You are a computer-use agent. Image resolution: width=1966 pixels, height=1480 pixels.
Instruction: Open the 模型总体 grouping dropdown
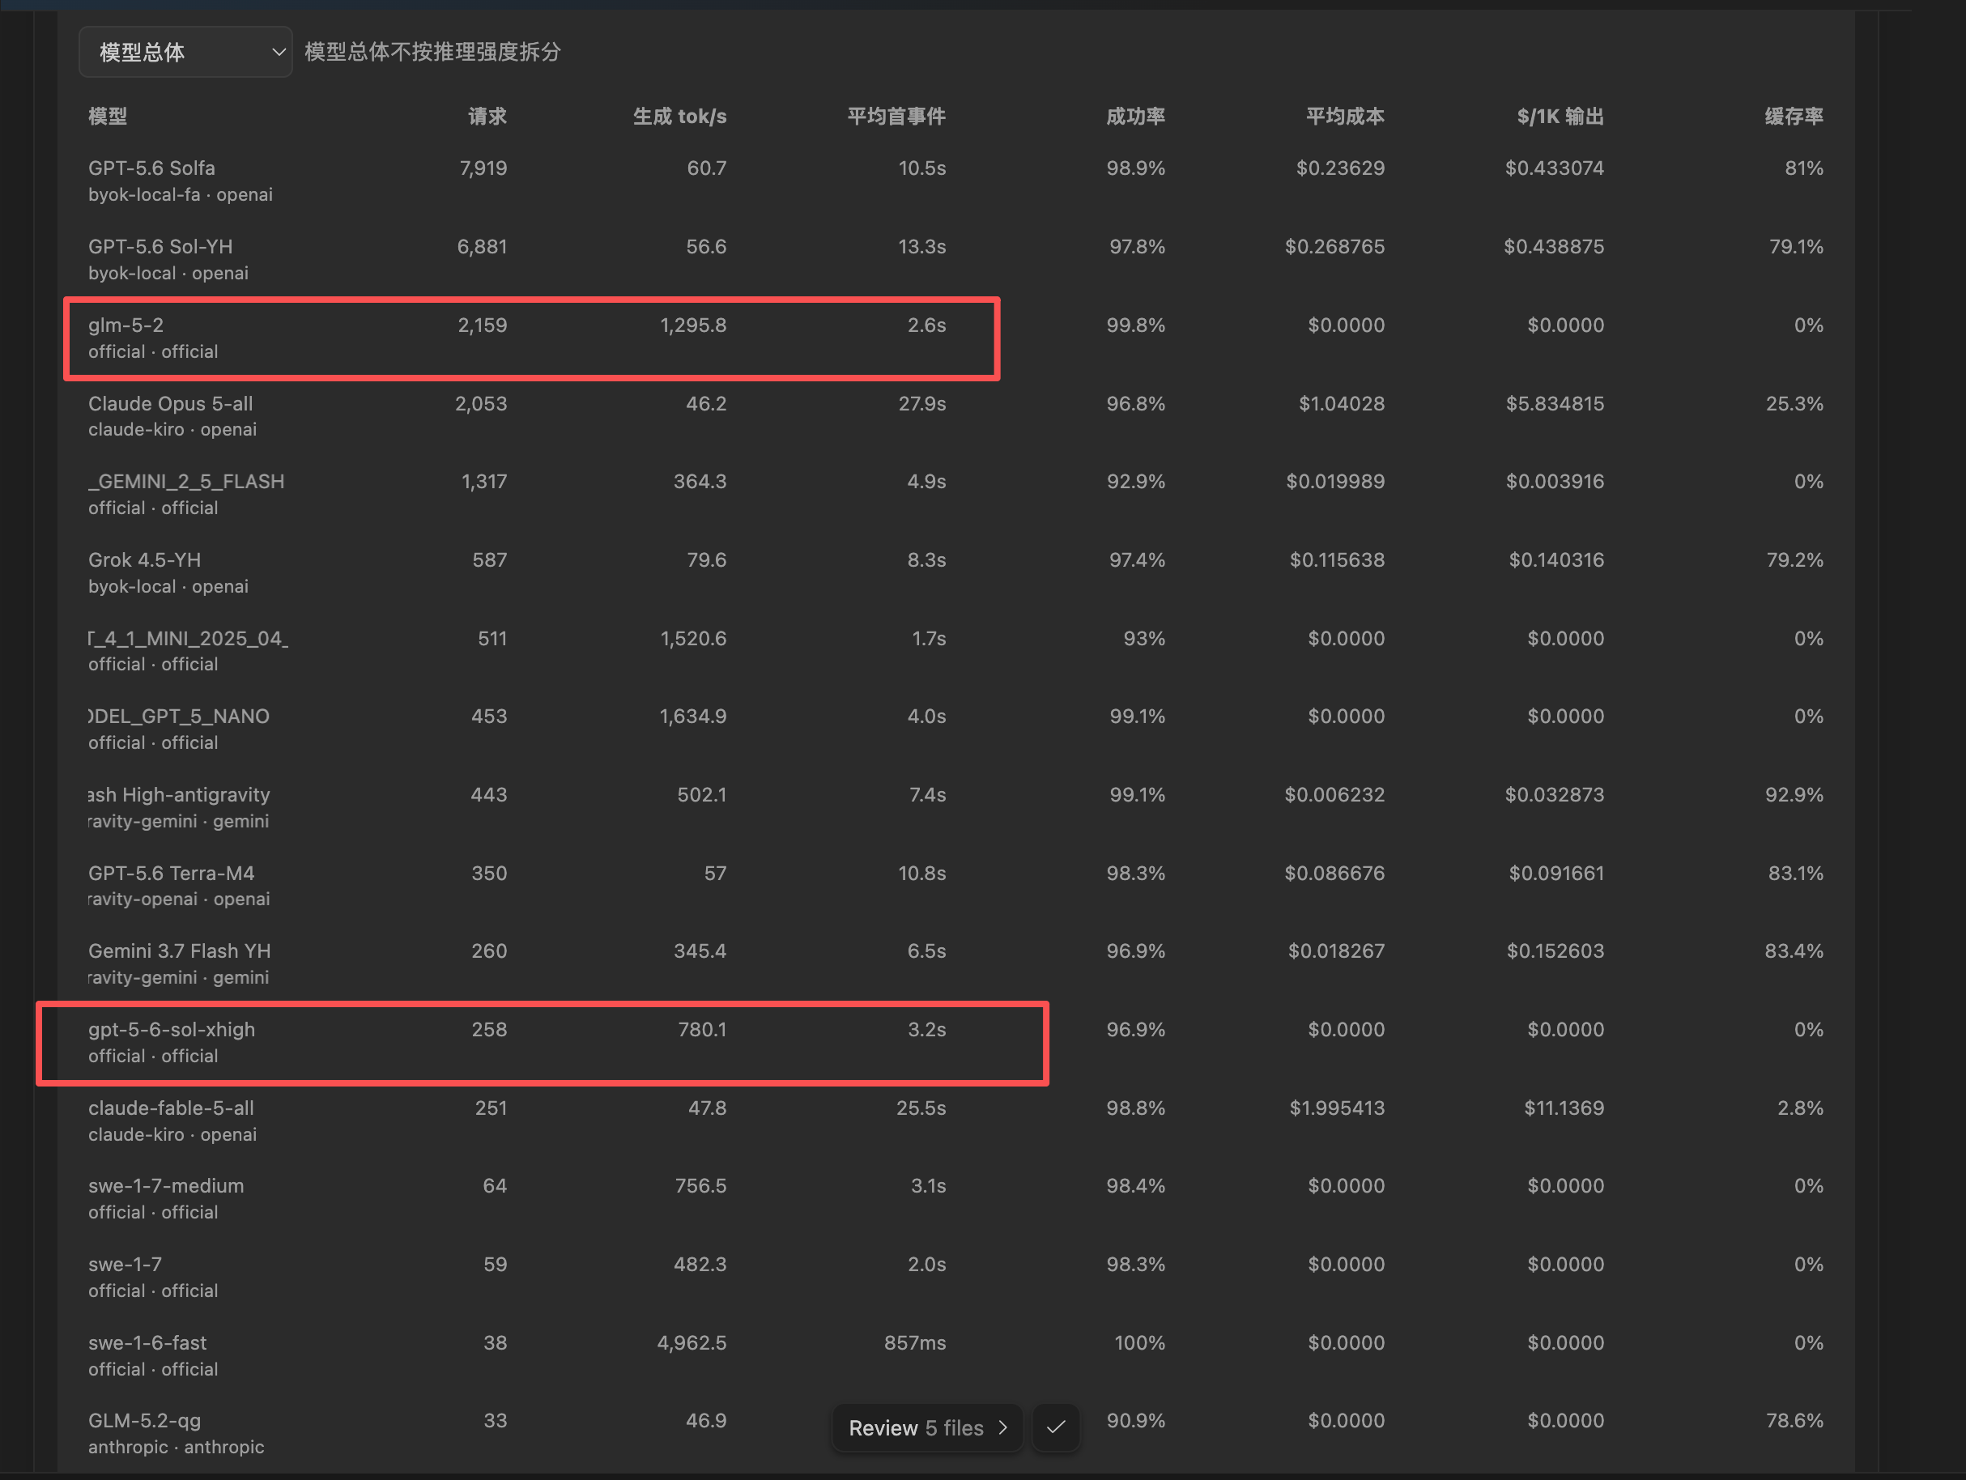[x=185, y=53]
